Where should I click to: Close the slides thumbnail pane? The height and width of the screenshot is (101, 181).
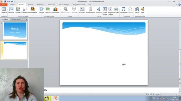point(27,19)
